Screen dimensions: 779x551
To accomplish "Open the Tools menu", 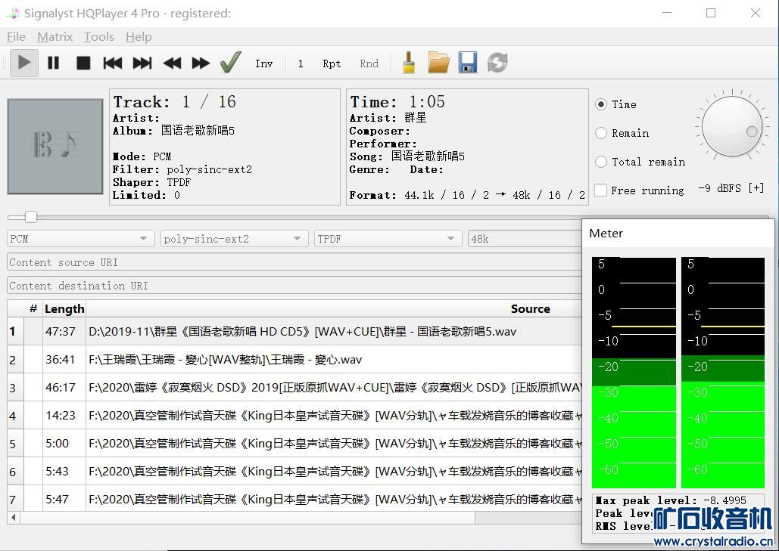I will click(98, 36).
